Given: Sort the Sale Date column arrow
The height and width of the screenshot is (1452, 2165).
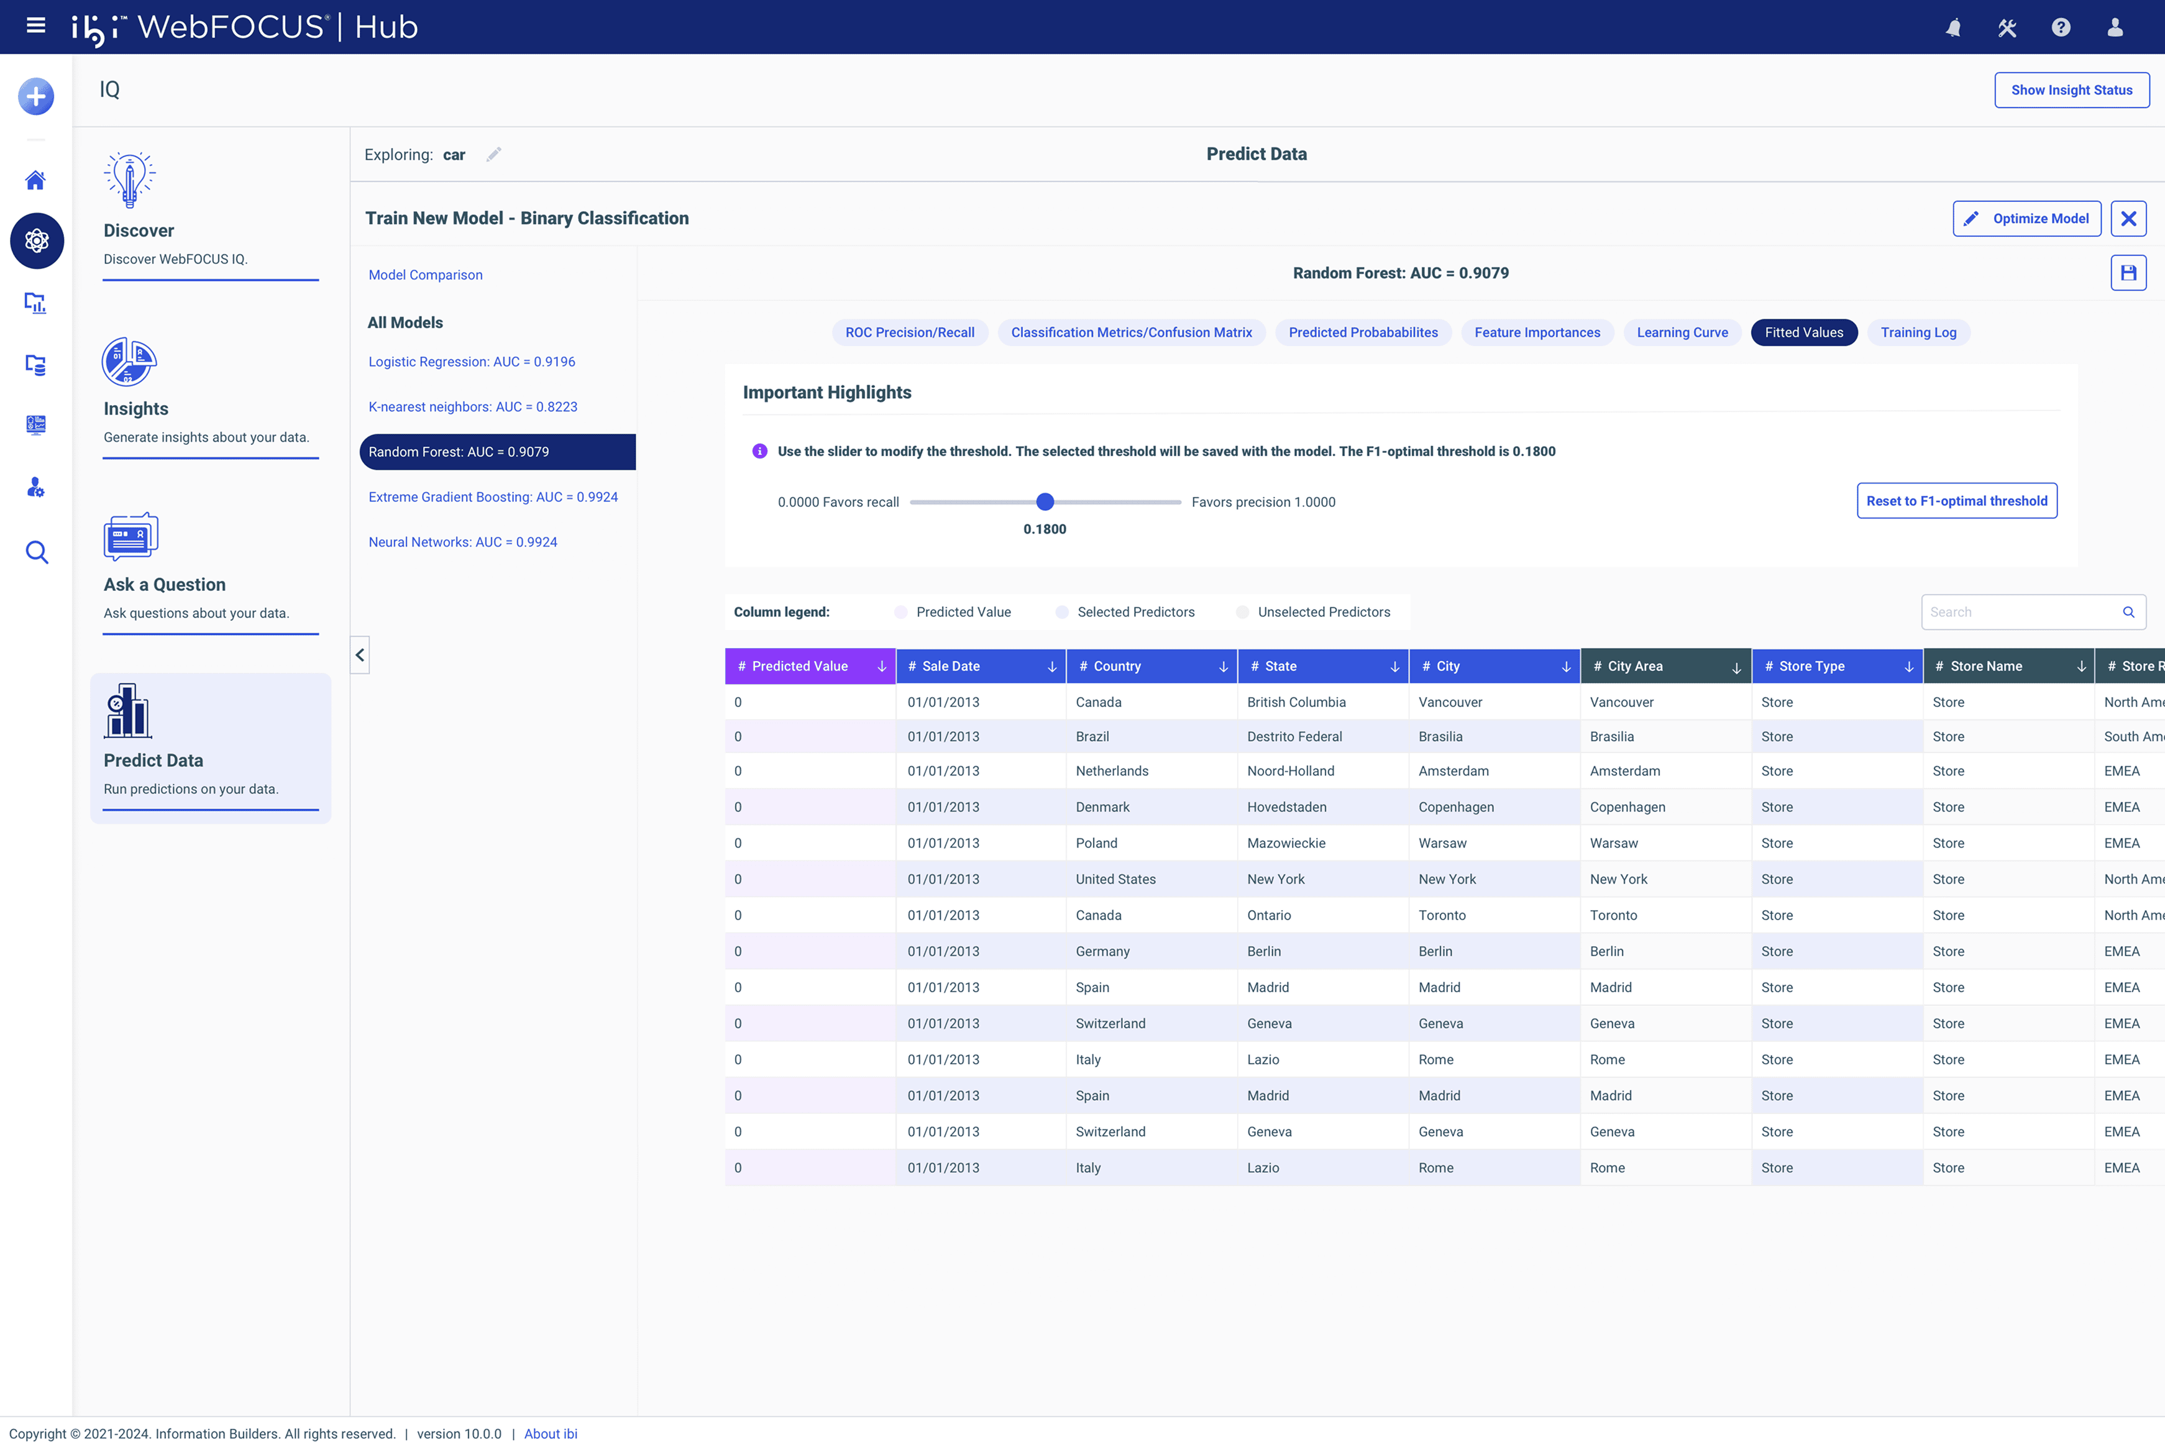Looking at the screenshot, I should pos(1052,667).
